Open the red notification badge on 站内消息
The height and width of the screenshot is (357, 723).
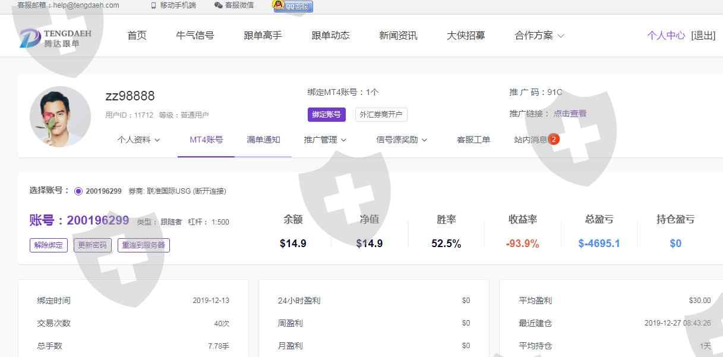point(554,140)
